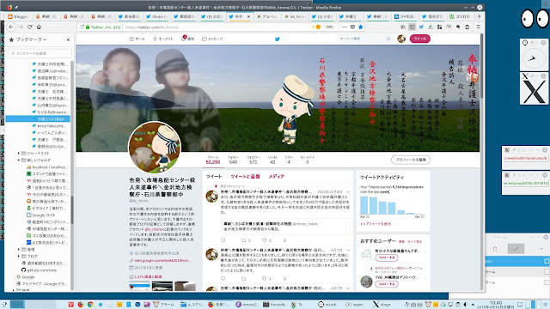Select the Media tab on the profile
The width and height of the screenshot is (550, 309).
[277, 177]
